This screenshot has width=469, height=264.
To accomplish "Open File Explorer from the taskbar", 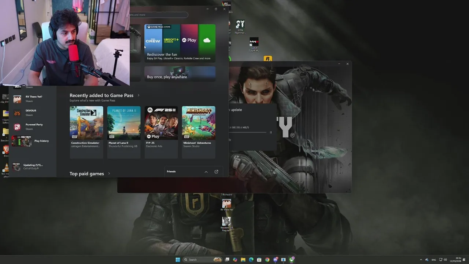I will coord(243,260).
